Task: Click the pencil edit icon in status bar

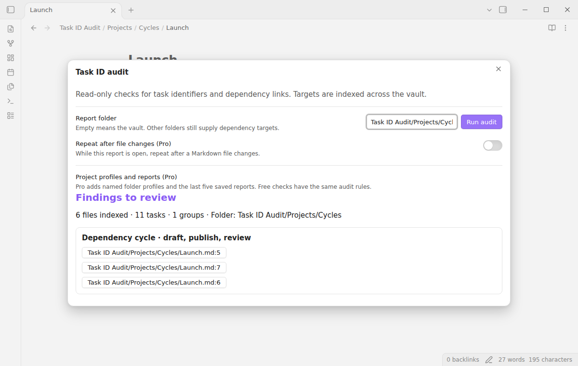Action: pyautogui.click(x=489, y=360)
